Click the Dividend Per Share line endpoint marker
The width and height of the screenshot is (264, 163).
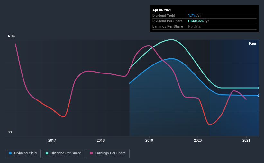[258, 88]
